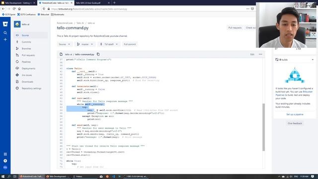The height and width of the screenshot is (179, 318).
Task: Open the notification center icon
Action: [313, 177]
